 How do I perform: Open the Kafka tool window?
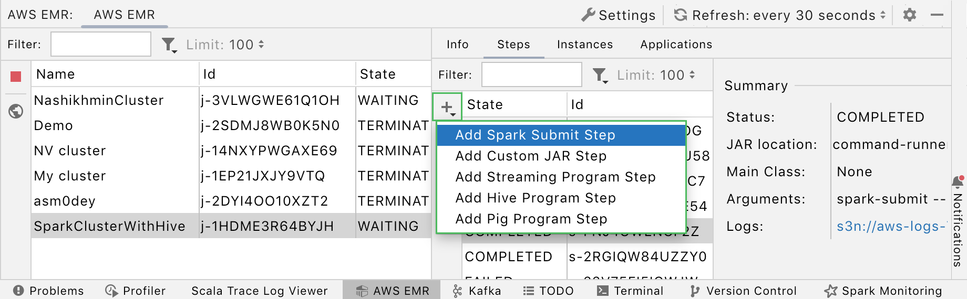[x=477, y=291]
